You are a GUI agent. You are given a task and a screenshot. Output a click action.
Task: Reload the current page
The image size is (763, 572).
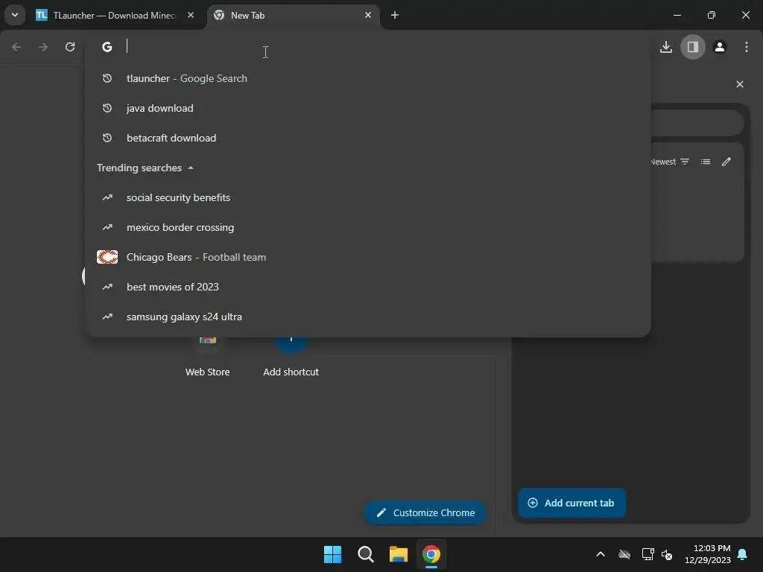(70, 47)
